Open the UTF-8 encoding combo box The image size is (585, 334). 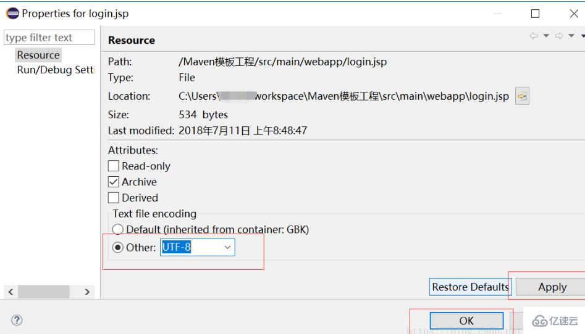point(197,247)
